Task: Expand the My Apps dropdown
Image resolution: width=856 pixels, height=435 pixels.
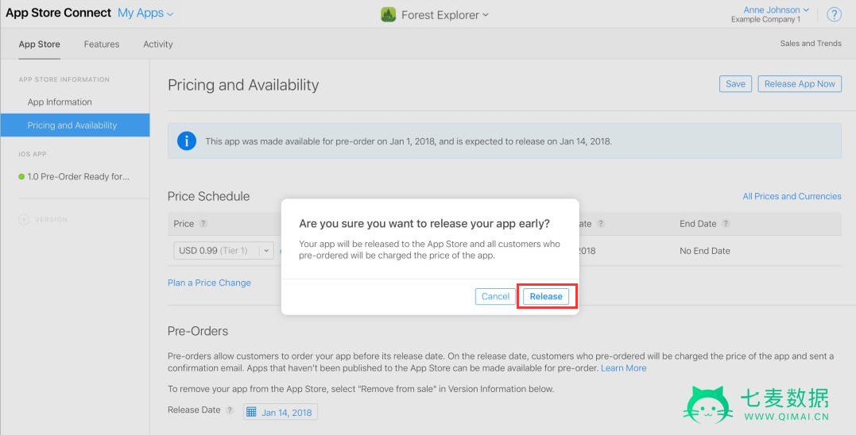Action: 145,13
